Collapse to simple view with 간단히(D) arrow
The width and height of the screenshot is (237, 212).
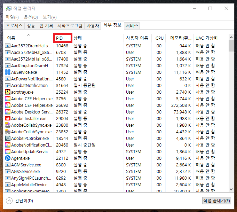pos(9,201)
